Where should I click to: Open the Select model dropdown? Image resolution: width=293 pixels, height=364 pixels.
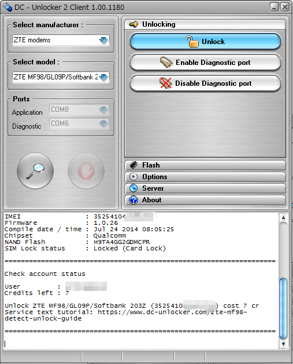tap(61, 77)
